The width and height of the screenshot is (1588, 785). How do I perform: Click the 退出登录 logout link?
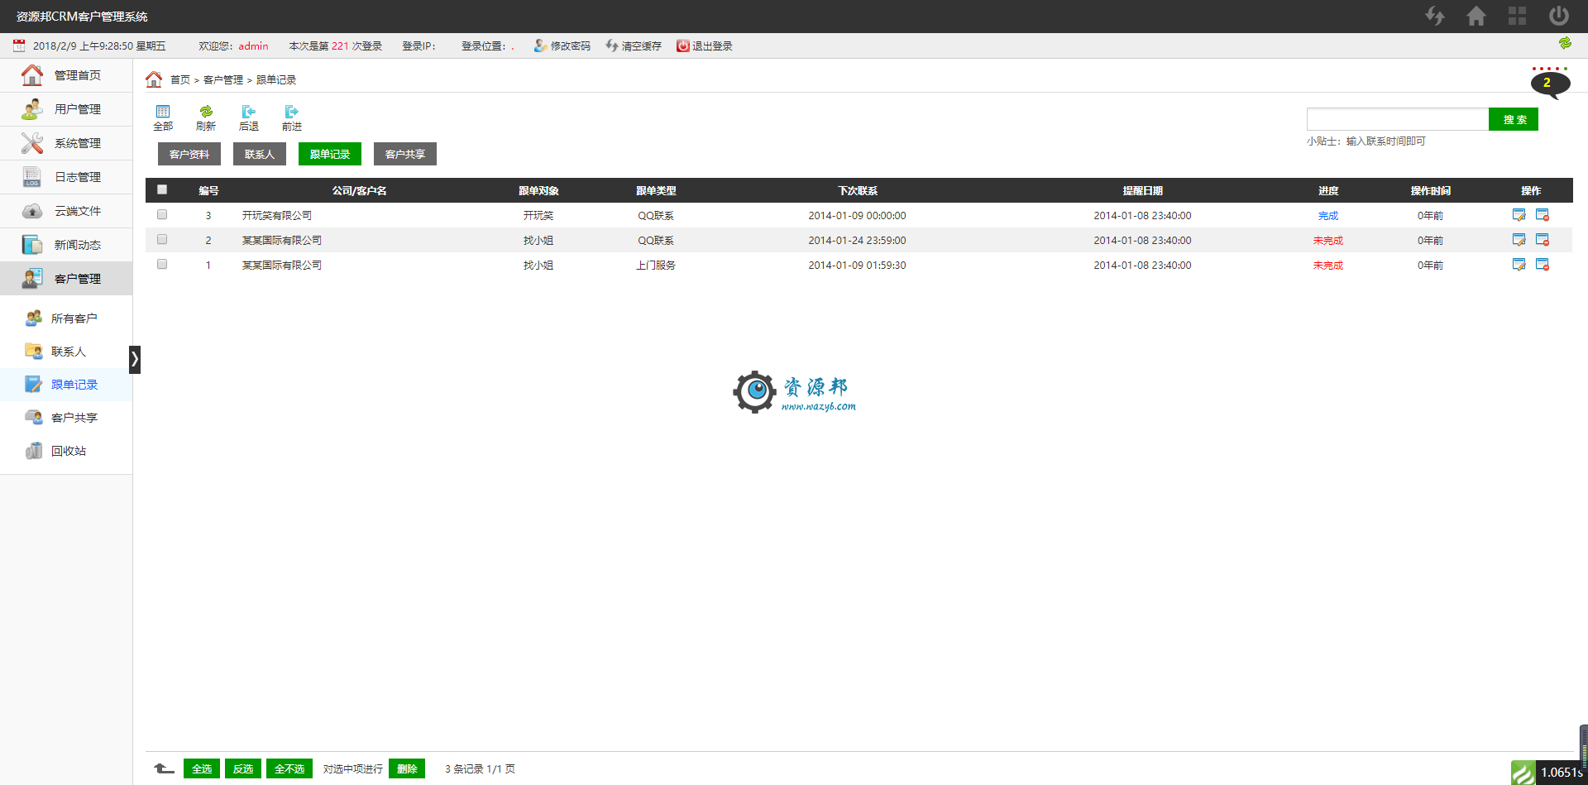[705, 46]
